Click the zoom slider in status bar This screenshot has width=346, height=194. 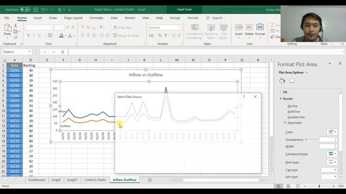click(319, 186)
